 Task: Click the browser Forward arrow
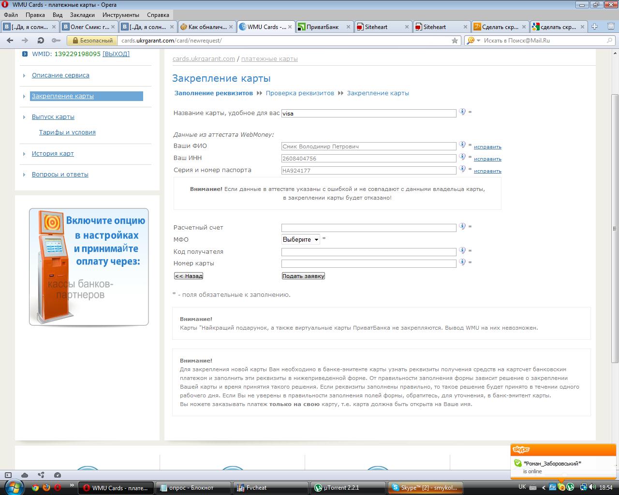[25, 41]
